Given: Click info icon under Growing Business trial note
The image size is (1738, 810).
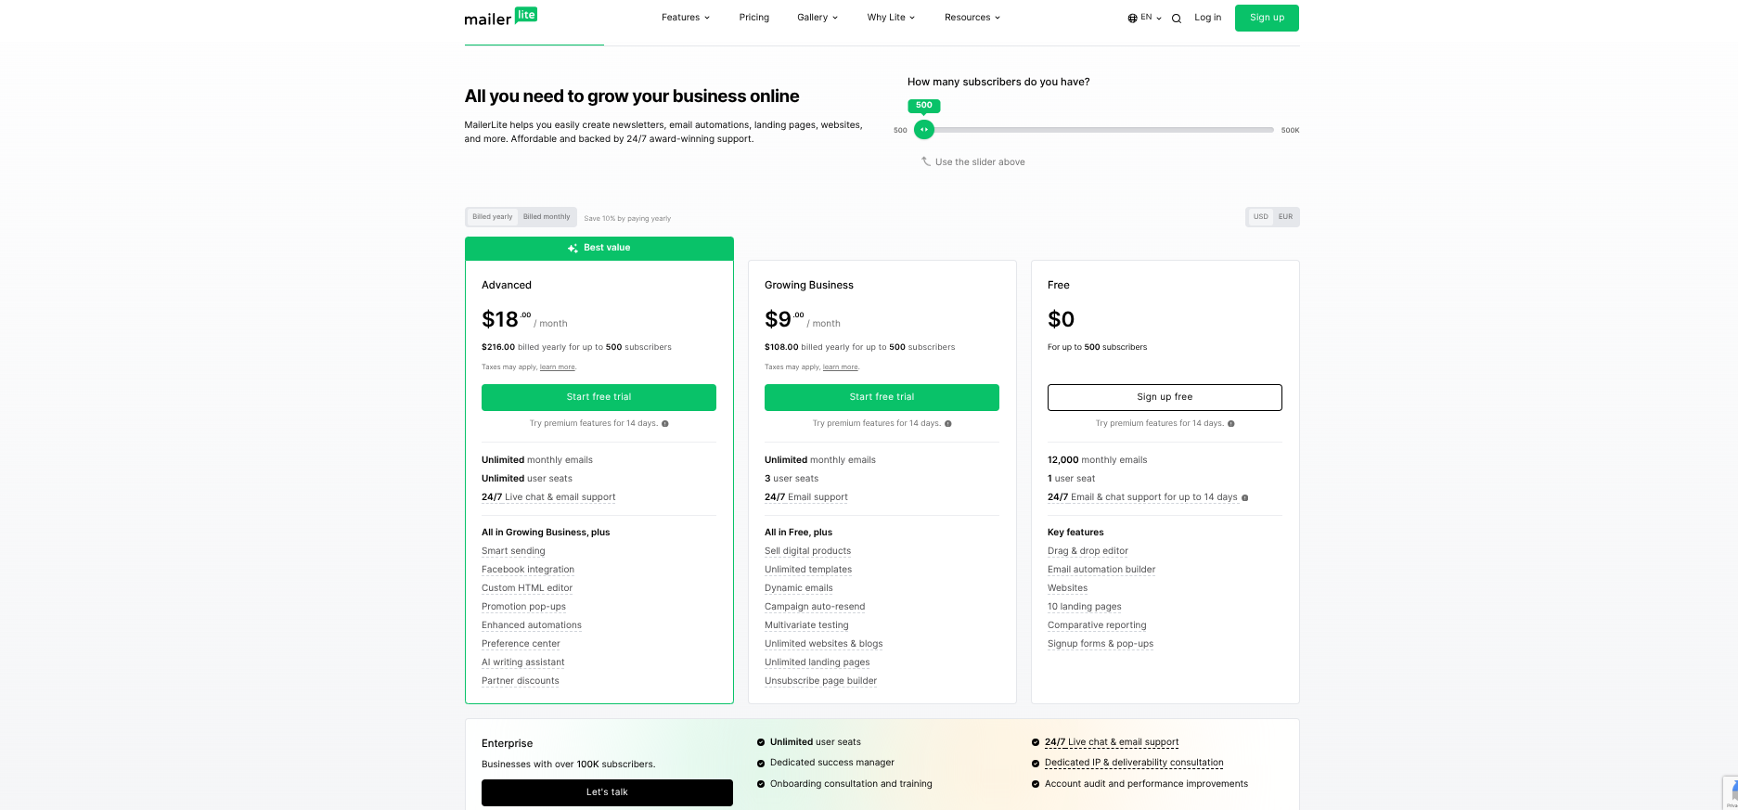Looking at the screenshot, I should click(x=948, y=424).
